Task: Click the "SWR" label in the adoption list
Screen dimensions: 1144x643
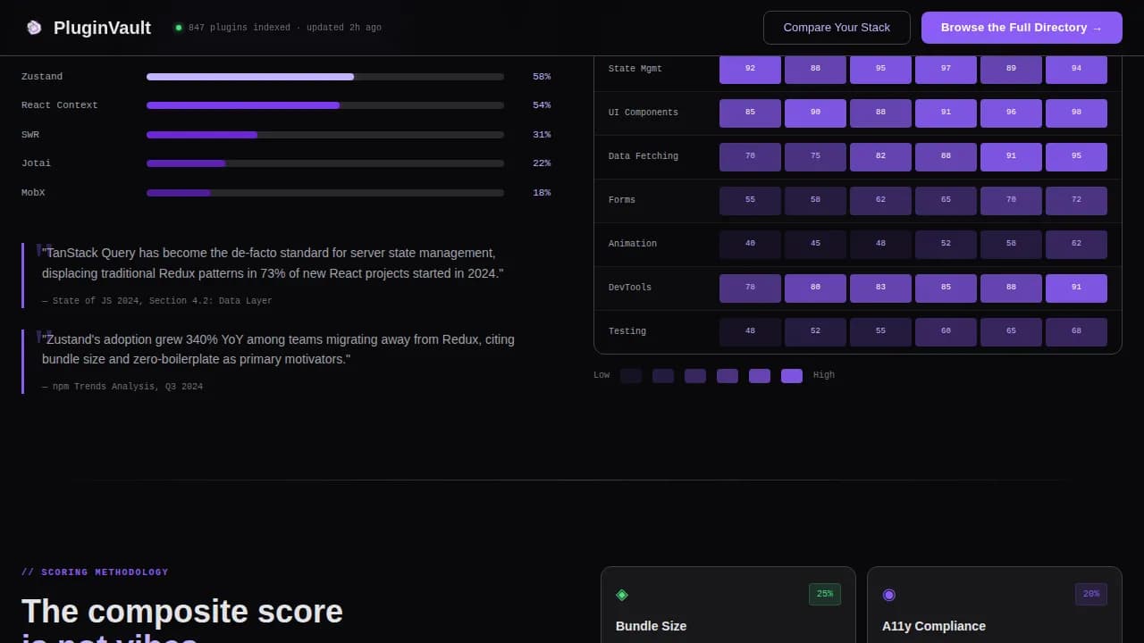Action: coord(30,135)
